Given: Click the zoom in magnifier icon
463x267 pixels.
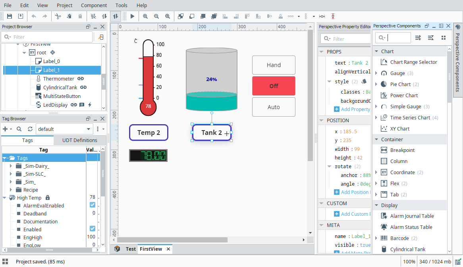Looking at the screenshot, I should [145, 16].
